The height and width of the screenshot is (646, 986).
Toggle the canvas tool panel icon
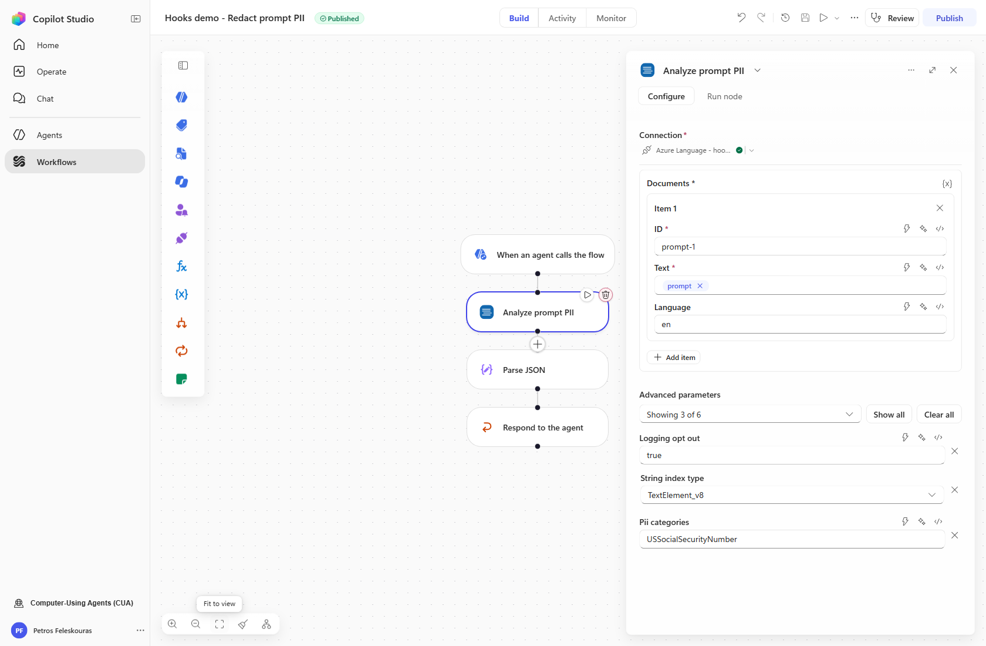point(183,65)
